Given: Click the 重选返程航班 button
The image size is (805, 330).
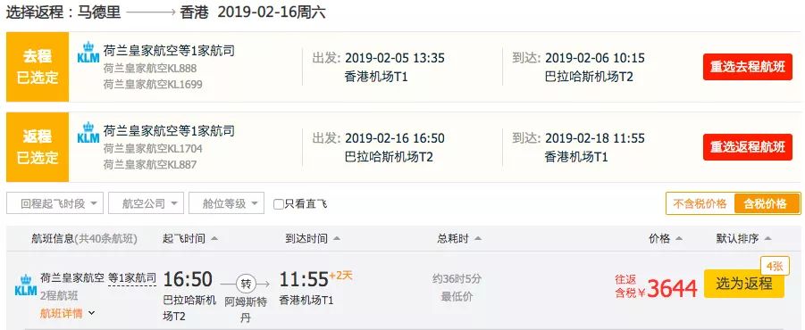Looking at the screenshot, I should click(x=748, y=147).
